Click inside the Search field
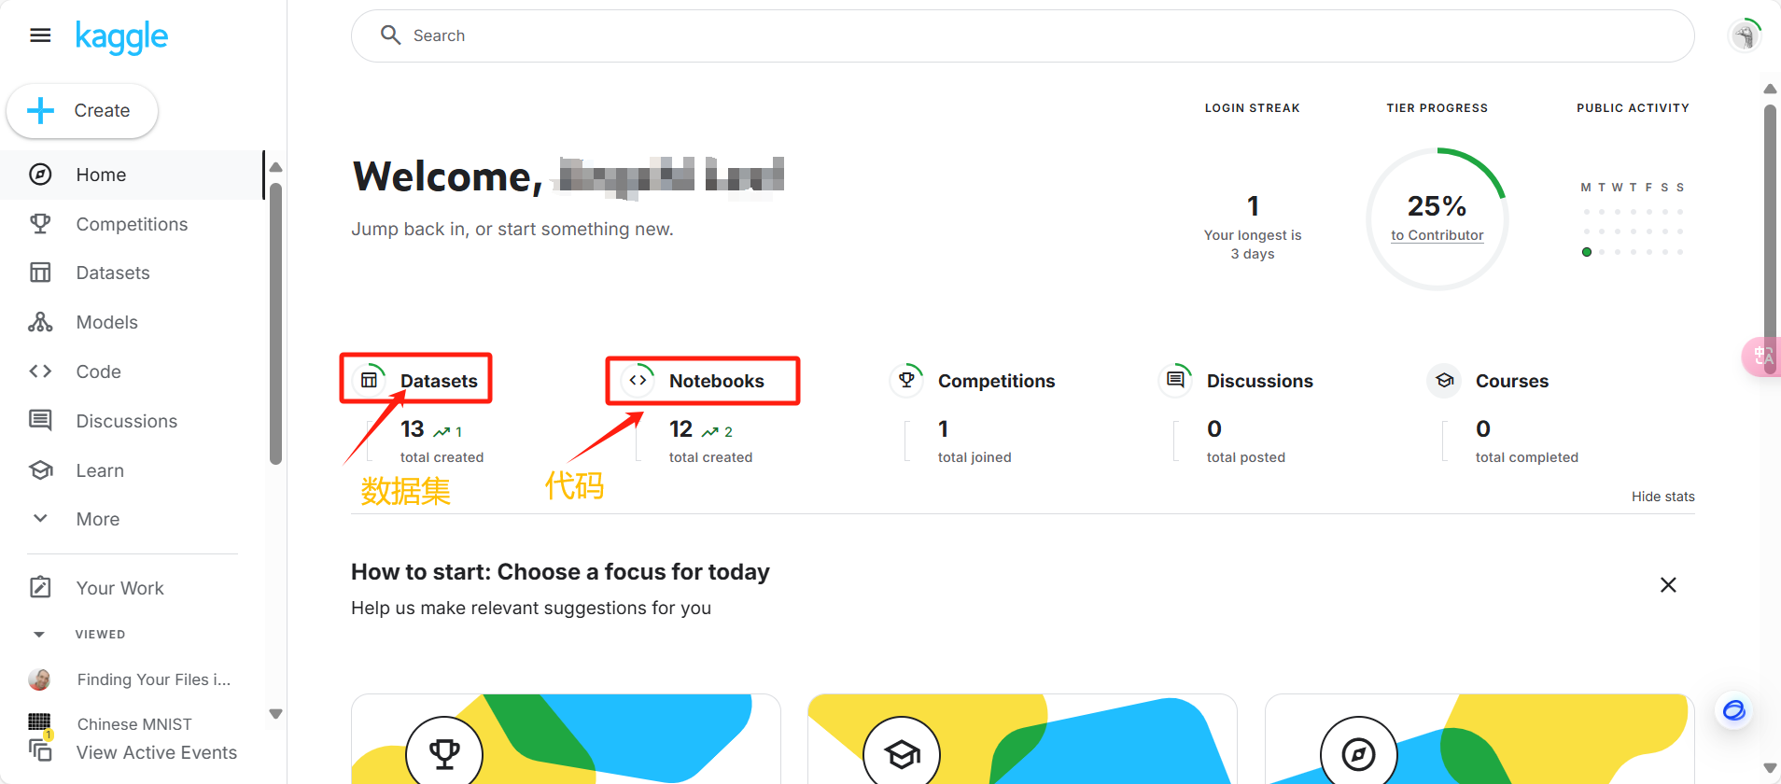 click(x=840, y=35)
